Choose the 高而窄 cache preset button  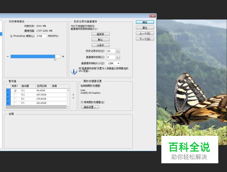pos(101,34)
